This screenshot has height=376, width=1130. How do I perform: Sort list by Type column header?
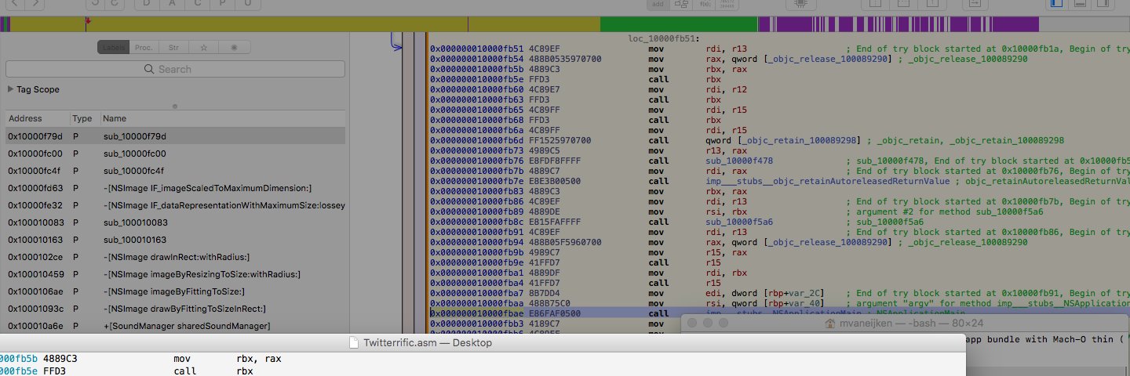(84, 118)
